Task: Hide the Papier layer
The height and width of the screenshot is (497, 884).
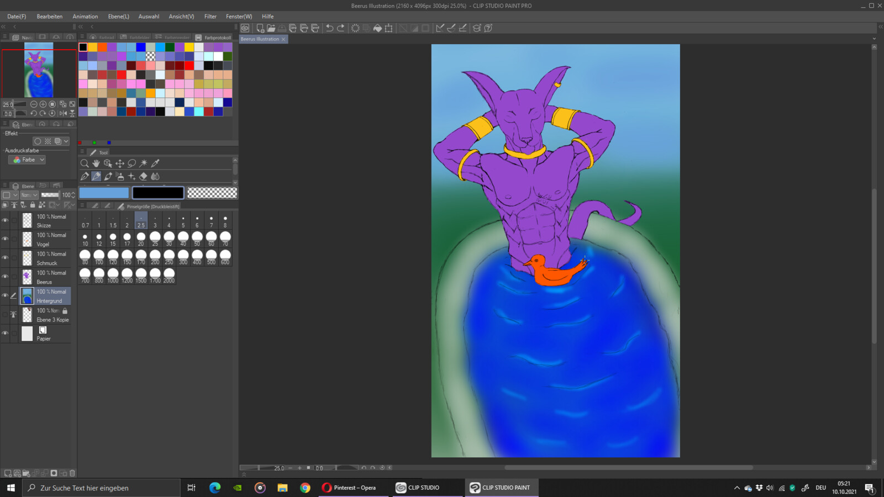Action: pos(5,333)
